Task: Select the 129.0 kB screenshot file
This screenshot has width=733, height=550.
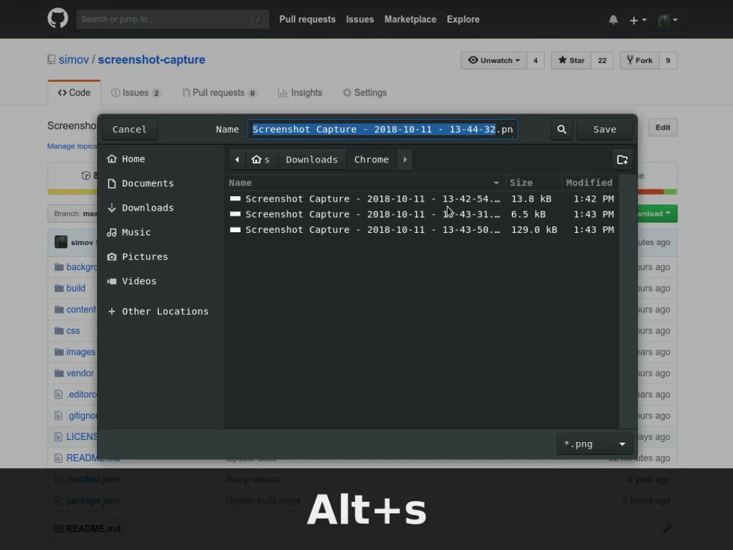Action: pyautogui.click(x=373, y=230)
